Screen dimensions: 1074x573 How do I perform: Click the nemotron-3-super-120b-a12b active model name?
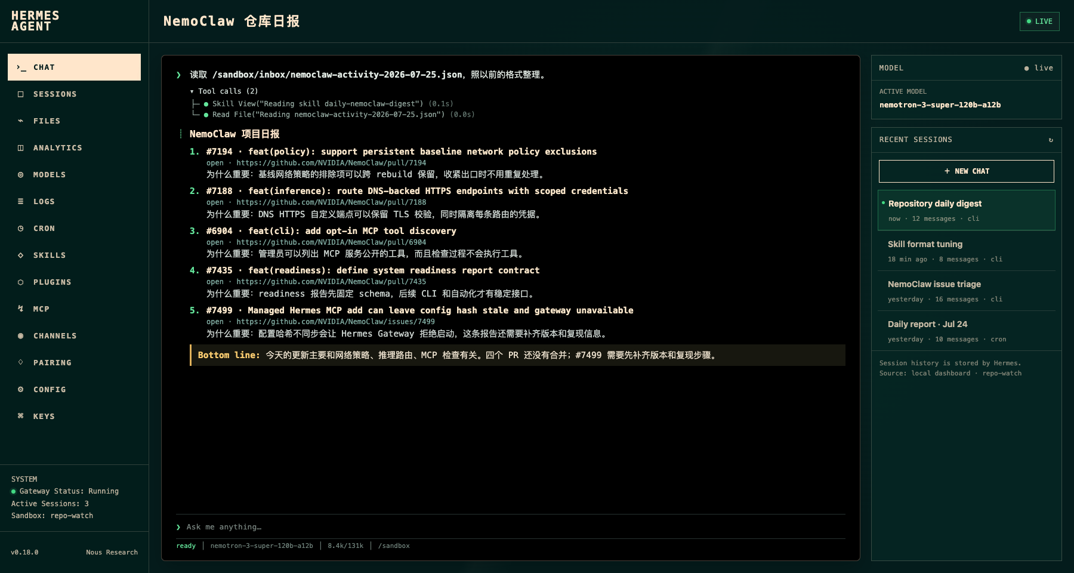point(940,105)
